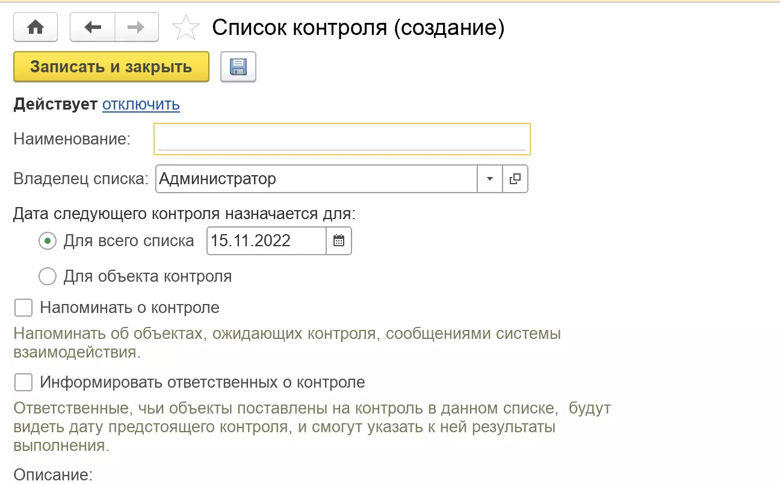
Task: Click the Администратор owner text field
Action: click(316, 179)
